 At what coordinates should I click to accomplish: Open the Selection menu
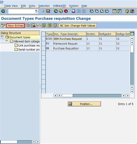[44, 6]
